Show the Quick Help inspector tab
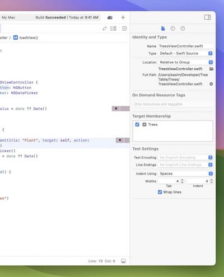 (183, 29)
